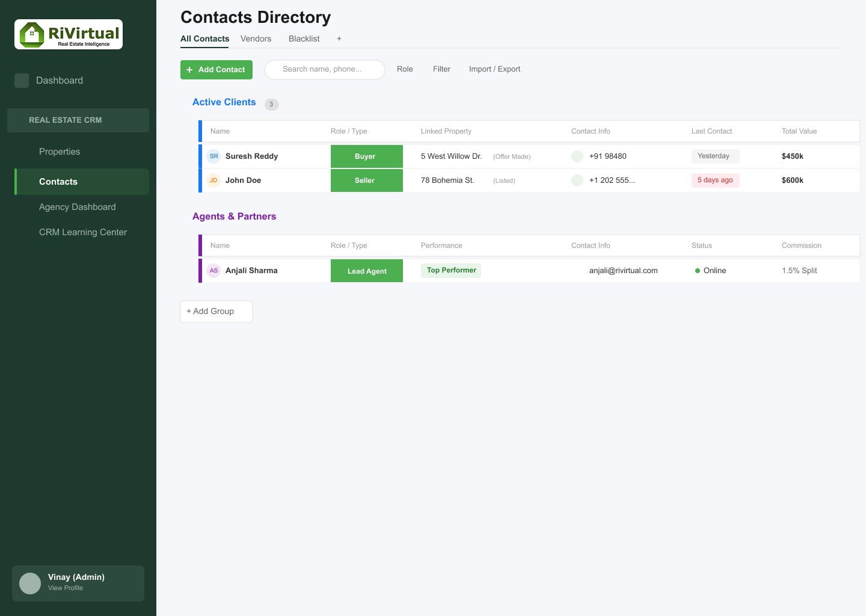Click Vinay Admin's profile avatar
This screenshot has height=616, width=866.
pyautogui.click(x=30, y=584)
